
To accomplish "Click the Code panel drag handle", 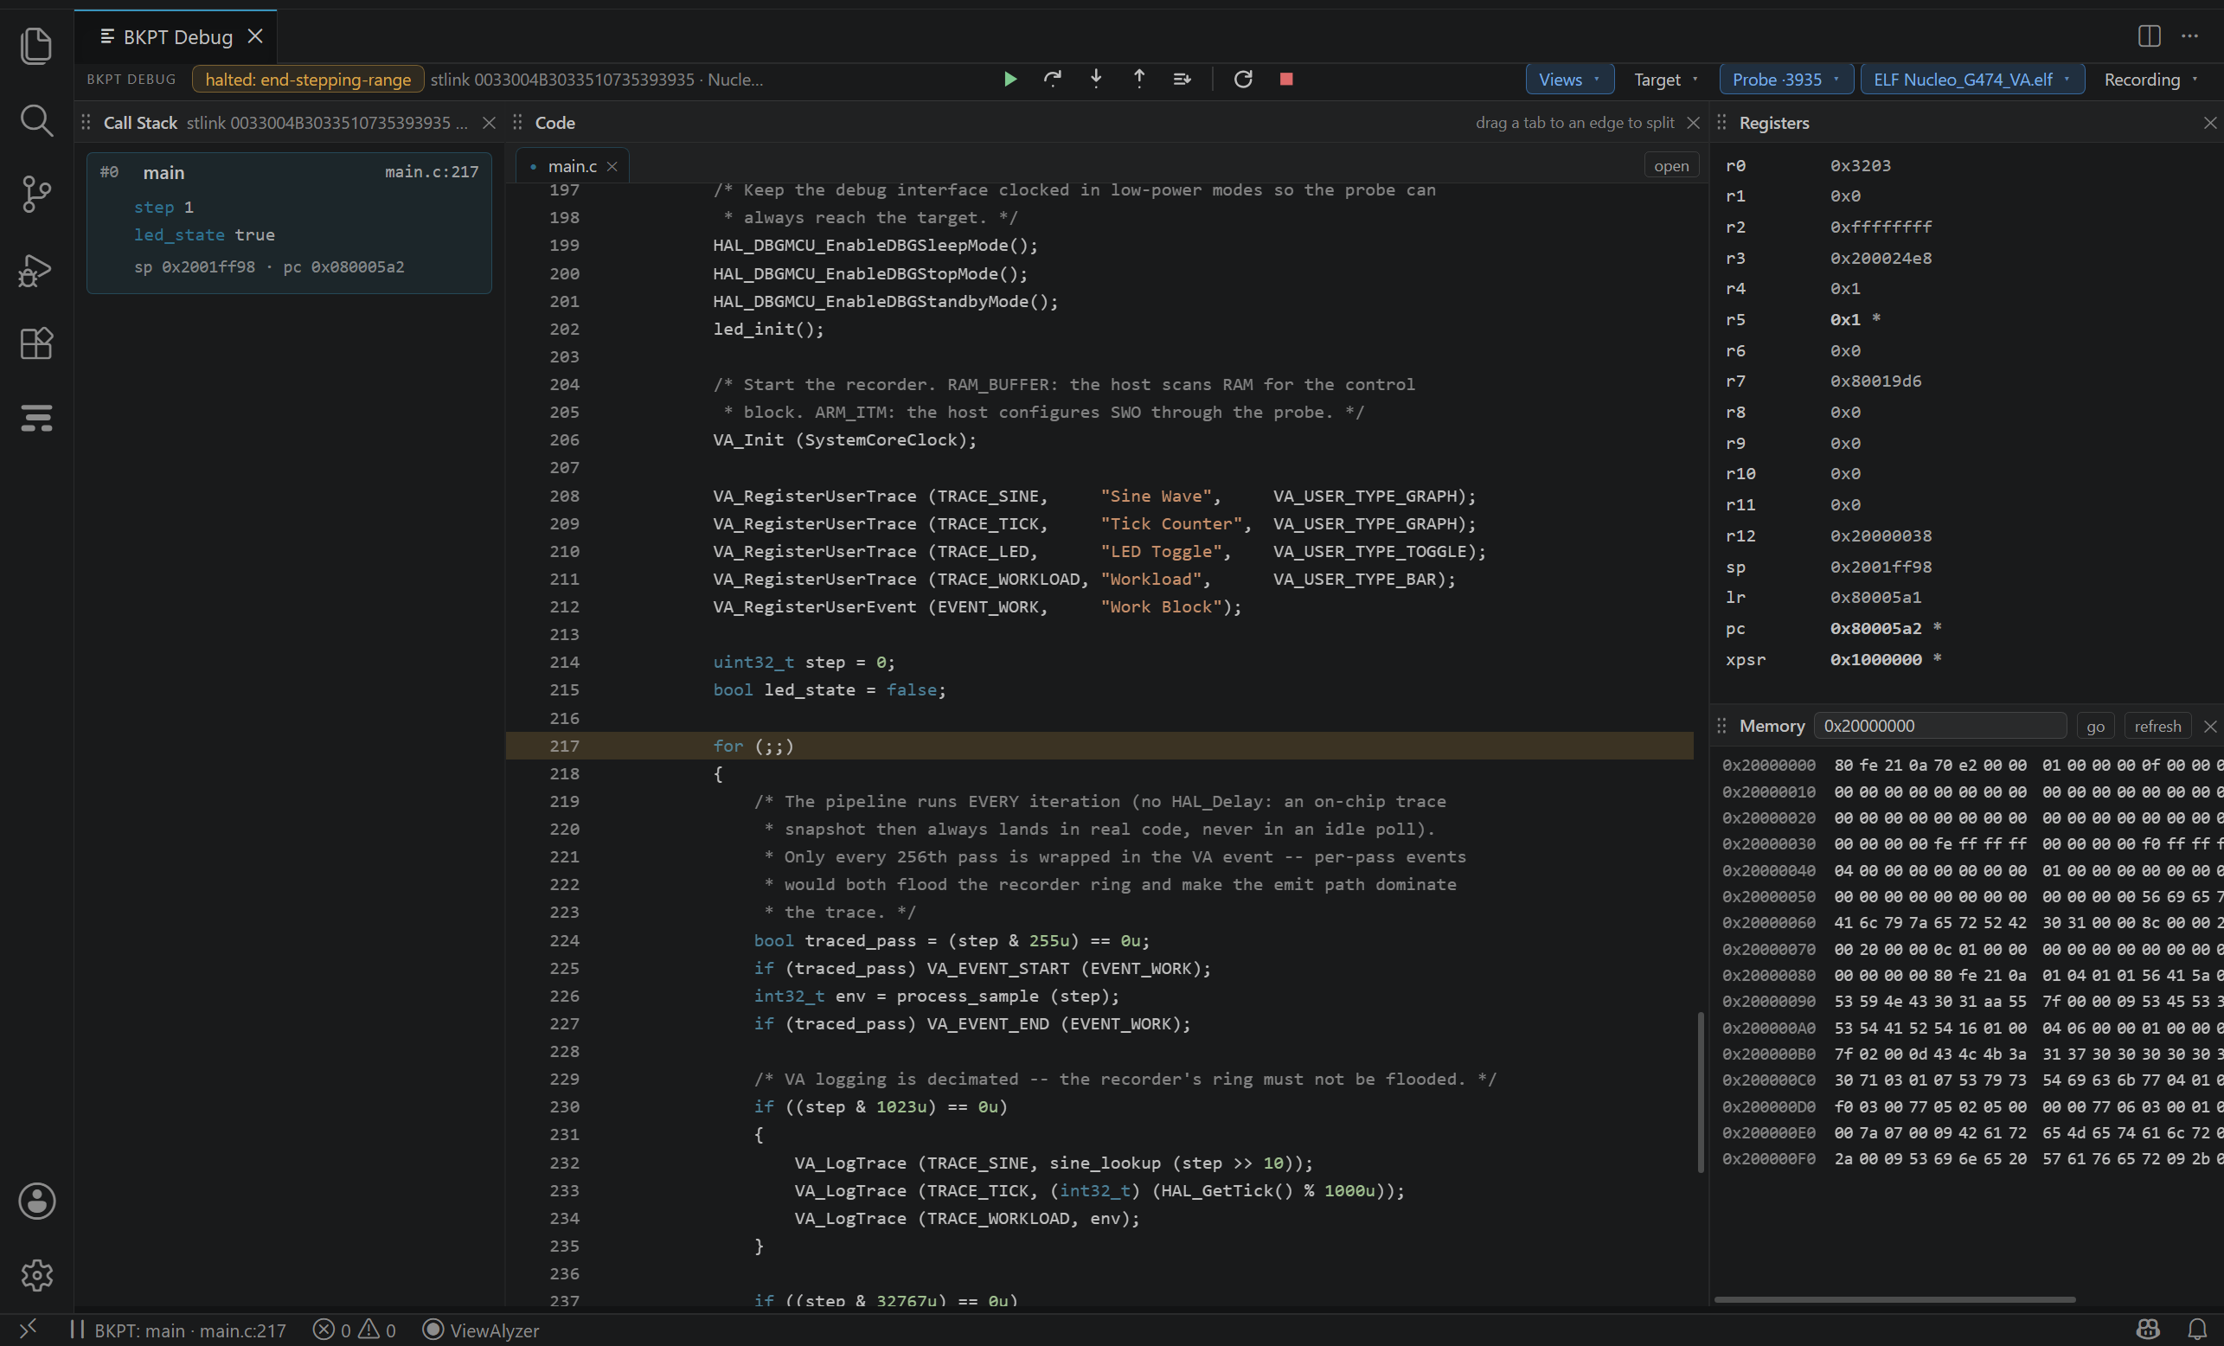I will (517, 123).
